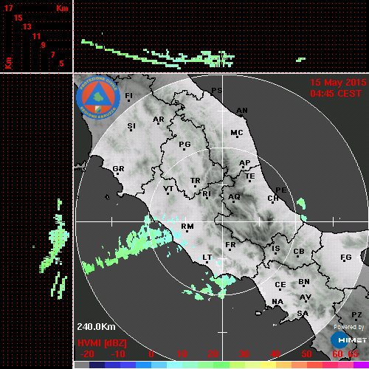Click the time label '04:45 CEST'
Image resolution: width=369 pixels, height=369 pixels.
336,94
